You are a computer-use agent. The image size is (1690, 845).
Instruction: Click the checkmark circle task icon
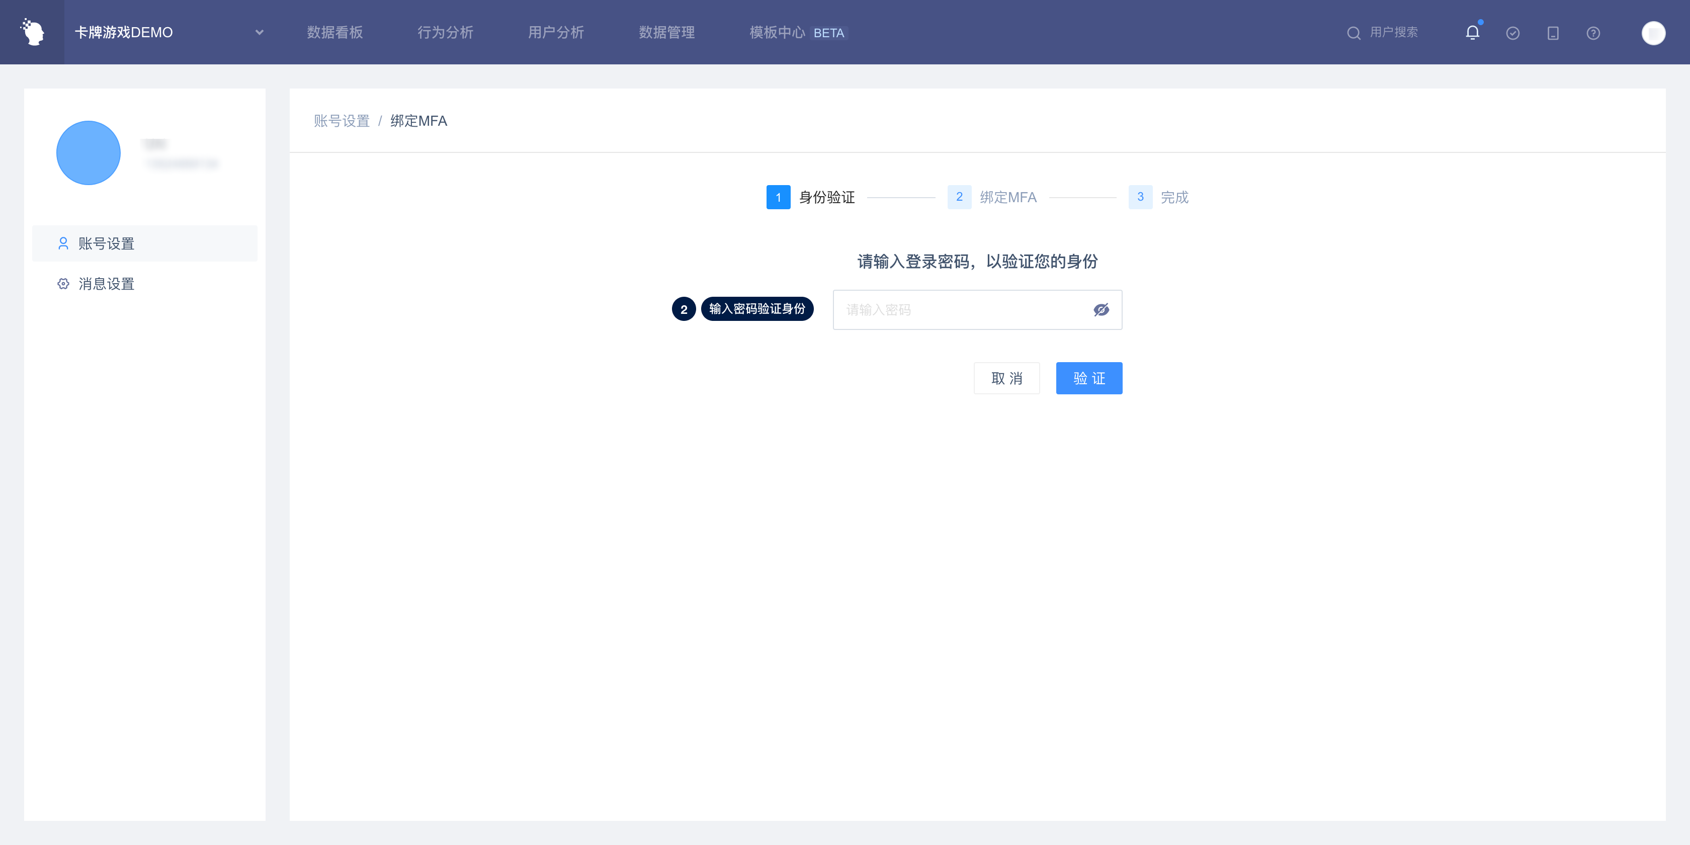[1512, 33]
